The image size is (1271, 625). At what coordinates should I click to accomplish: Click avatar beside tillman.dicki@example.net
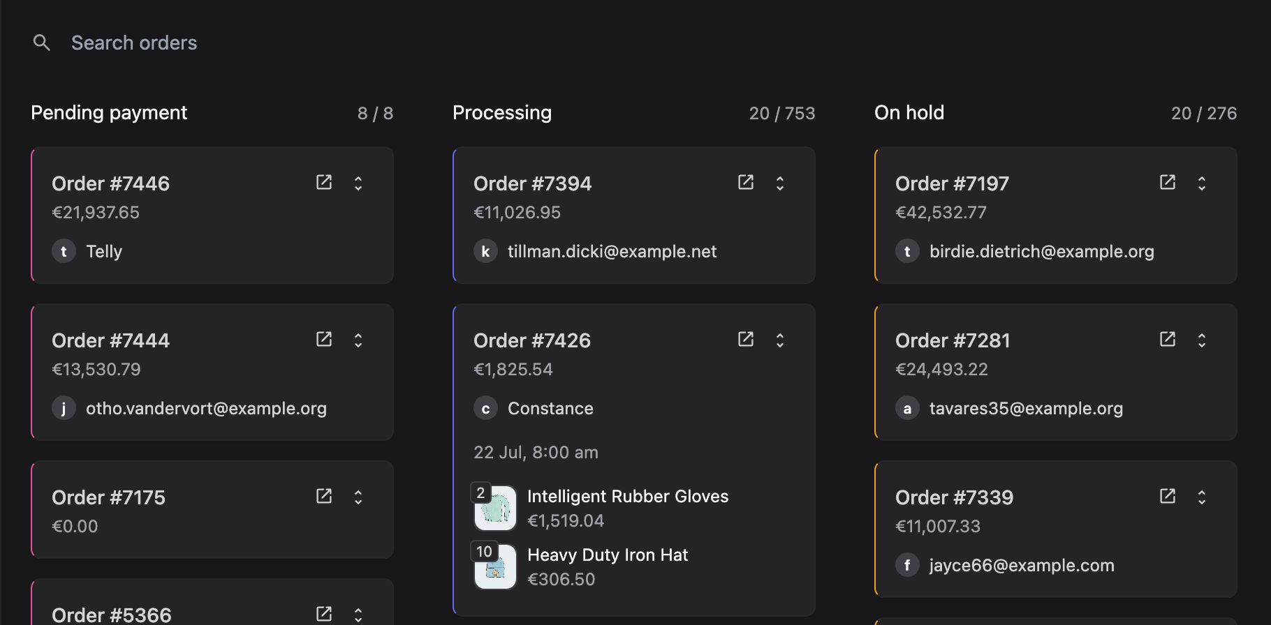click(486, 251)
